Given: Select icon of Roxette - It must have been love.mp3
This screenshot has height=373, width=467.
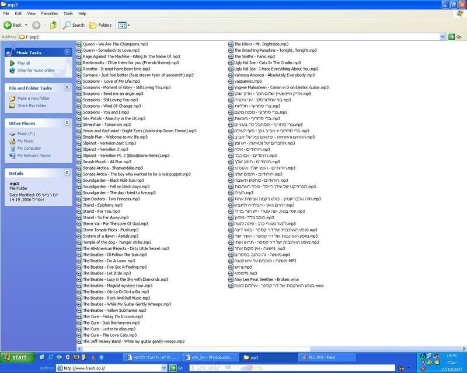Looking at the screenshot, I should (79, 69).
